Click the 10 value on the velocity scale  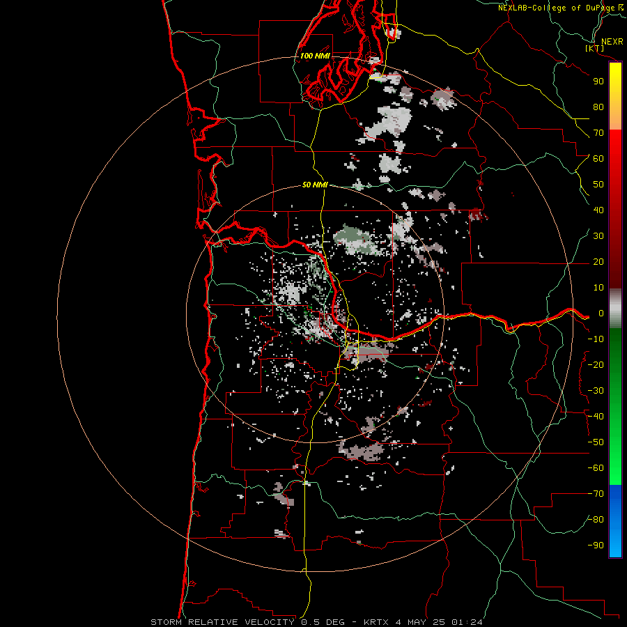click(598, 288)
